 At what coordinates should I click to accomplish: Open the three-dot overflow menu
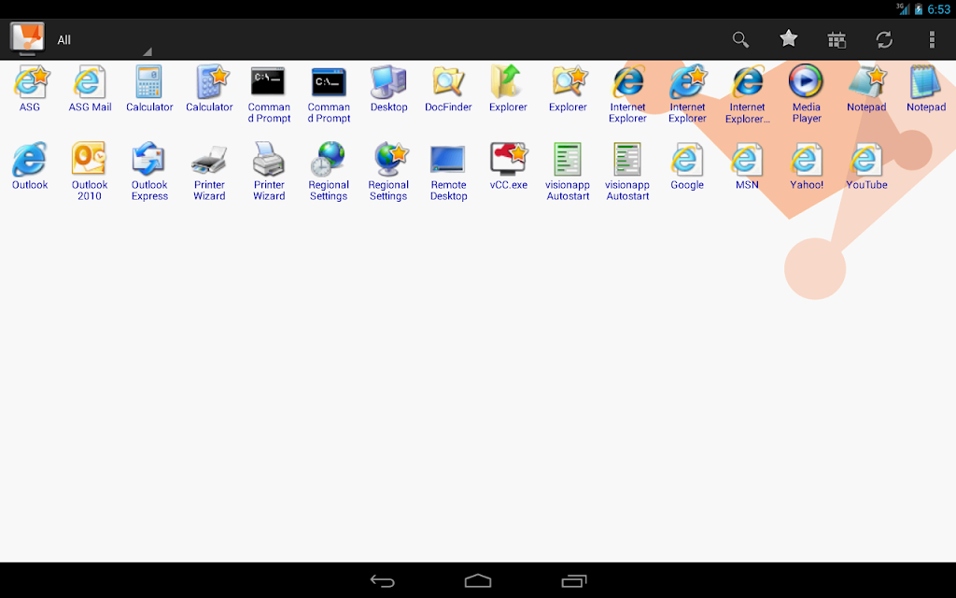tap(932, 39)
